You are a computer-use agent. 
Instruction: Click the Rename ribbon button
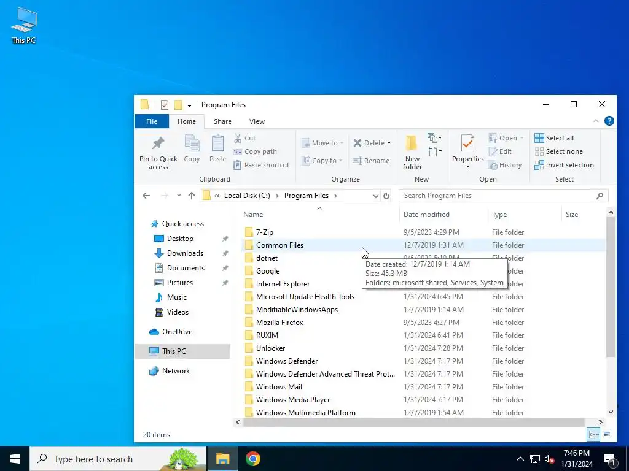(x=370, y=161)
